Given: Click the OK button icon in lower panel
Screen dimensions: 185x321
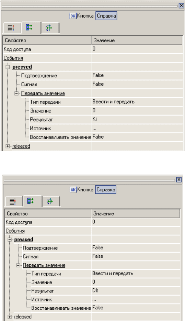Looking at the screenshot, I should pos(73,190).
